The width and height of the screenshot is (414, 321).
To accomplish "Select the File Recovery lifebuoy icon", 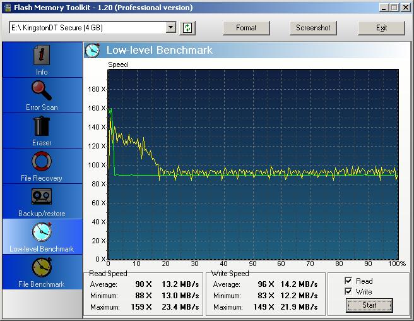I will click(42, 162).
